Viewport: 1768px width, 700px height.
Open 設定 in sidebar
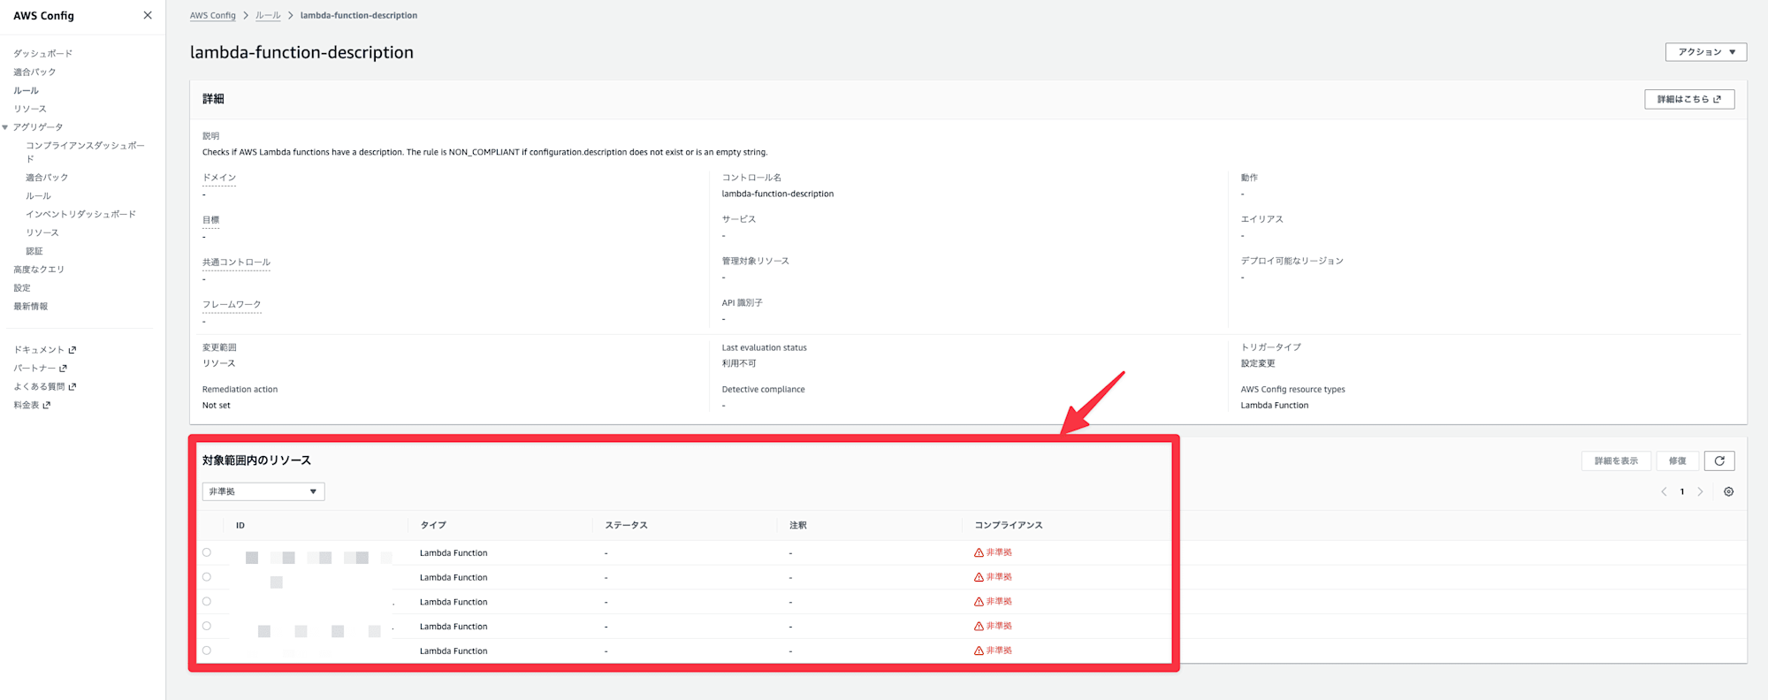point(22,288)
